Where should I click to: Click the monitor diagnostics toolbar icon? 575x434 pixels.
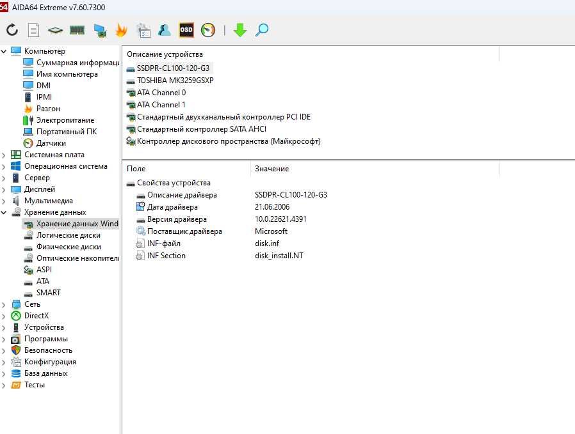[x=100, y=31]
